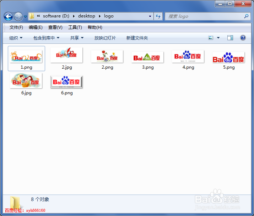
Task: Open recent pages dropdown beside nav arrows
Action: pyautogui.click(x=26, y=16)
